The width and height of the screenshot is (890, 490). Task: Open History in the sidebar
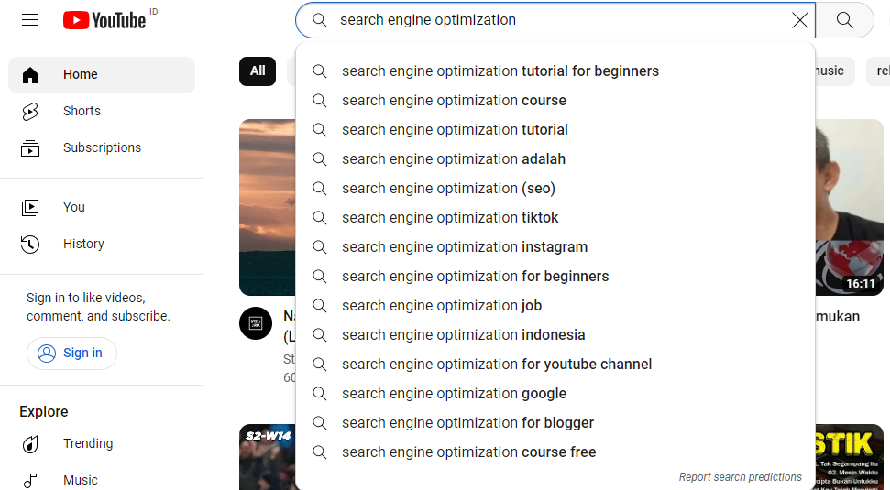coord(102,244)
